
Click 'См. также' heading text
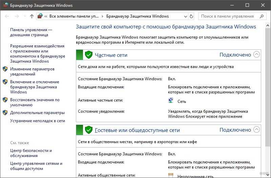click(x=20, y=143)
